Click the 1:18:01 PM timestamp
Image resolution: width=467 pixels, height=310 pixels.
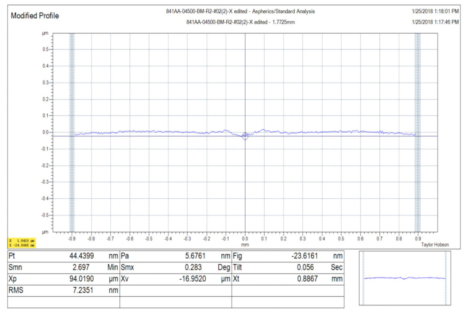pyautogui.click(x=434, y=11)
